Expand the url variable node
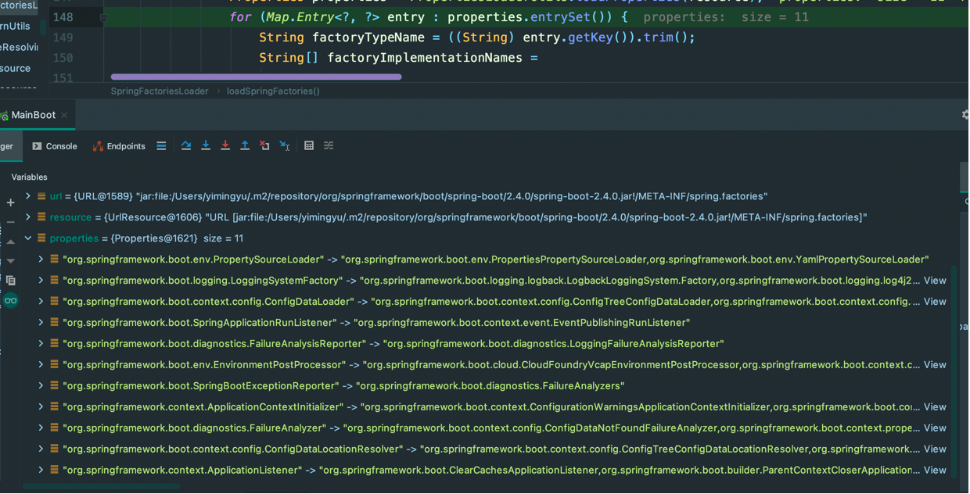 tap(28, 196)
